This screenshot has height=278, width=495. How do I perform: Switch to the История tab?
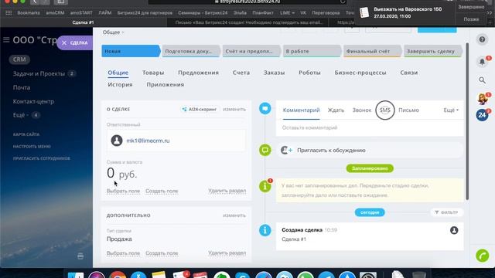[120, 84]
